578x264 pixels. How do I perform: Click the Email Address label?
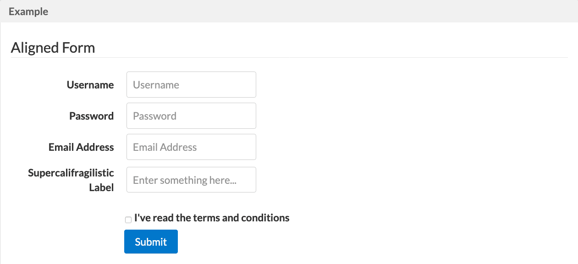point(81,147)
